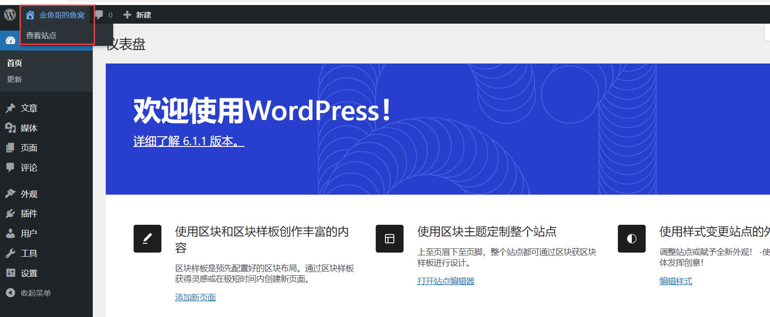770x317 pixels.
Task: Click the paintbrush icon beside 外观
Action: pyautogui.click(x=10, y=194)
